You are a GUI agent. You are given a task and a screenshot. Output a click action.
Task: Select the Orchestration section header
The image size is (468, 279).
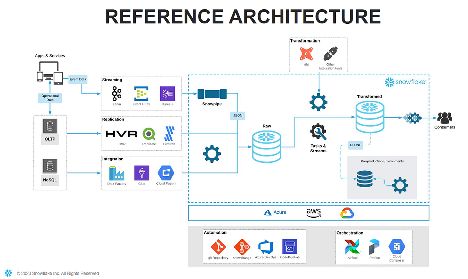click(349, 233)
